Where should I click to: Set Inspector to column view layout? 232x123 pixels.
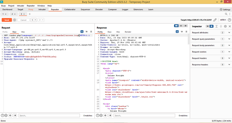pos(211,26)
